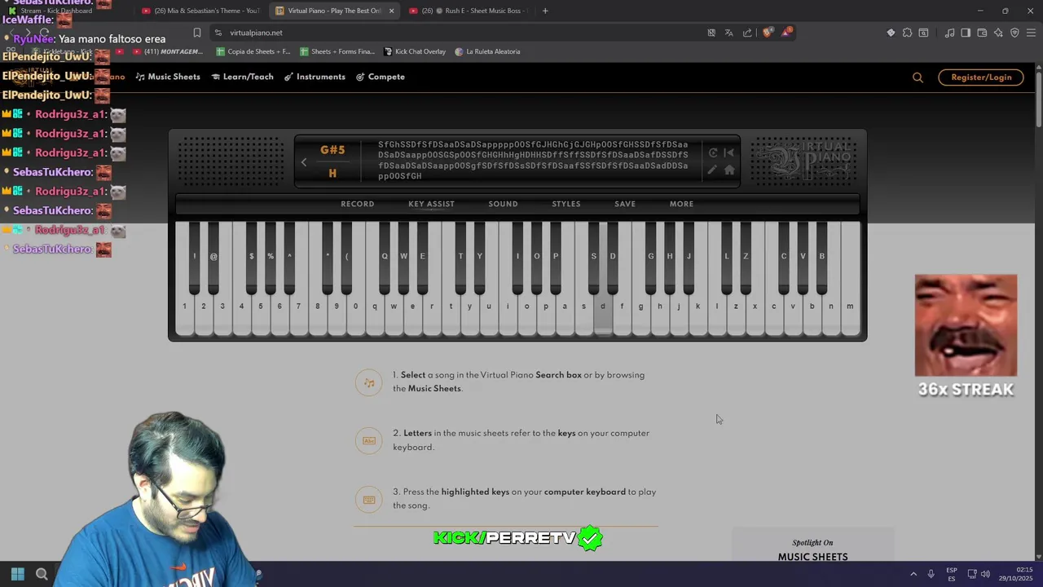This screenshot has height=587, width=1043.
Task: Open Sheets + Forms Fina... bookmark
Action: [x=337, y=51]
